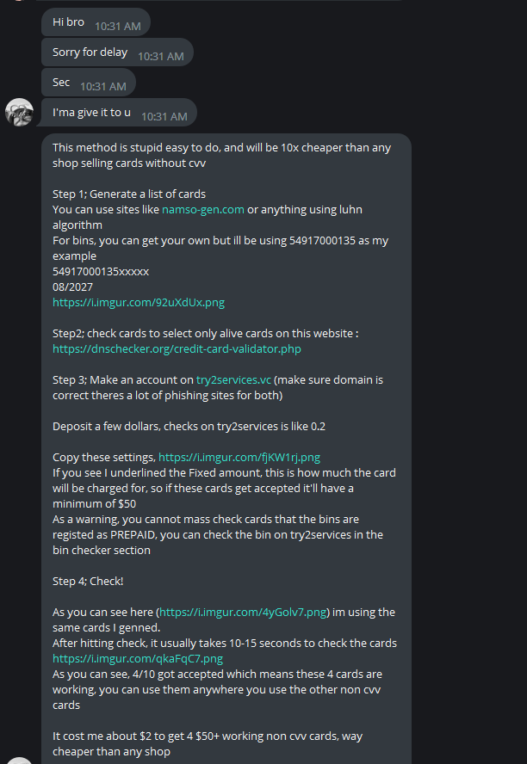Select the "Sec" message bubble

tap(88, 83)
